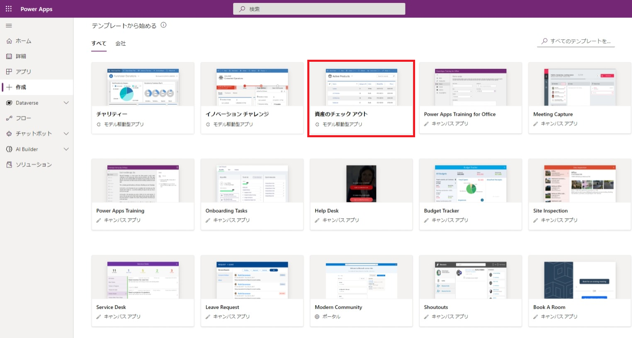Click pencil icon under Power Apps Training for Office
The image size is (632, 338).
pos(426,124)
